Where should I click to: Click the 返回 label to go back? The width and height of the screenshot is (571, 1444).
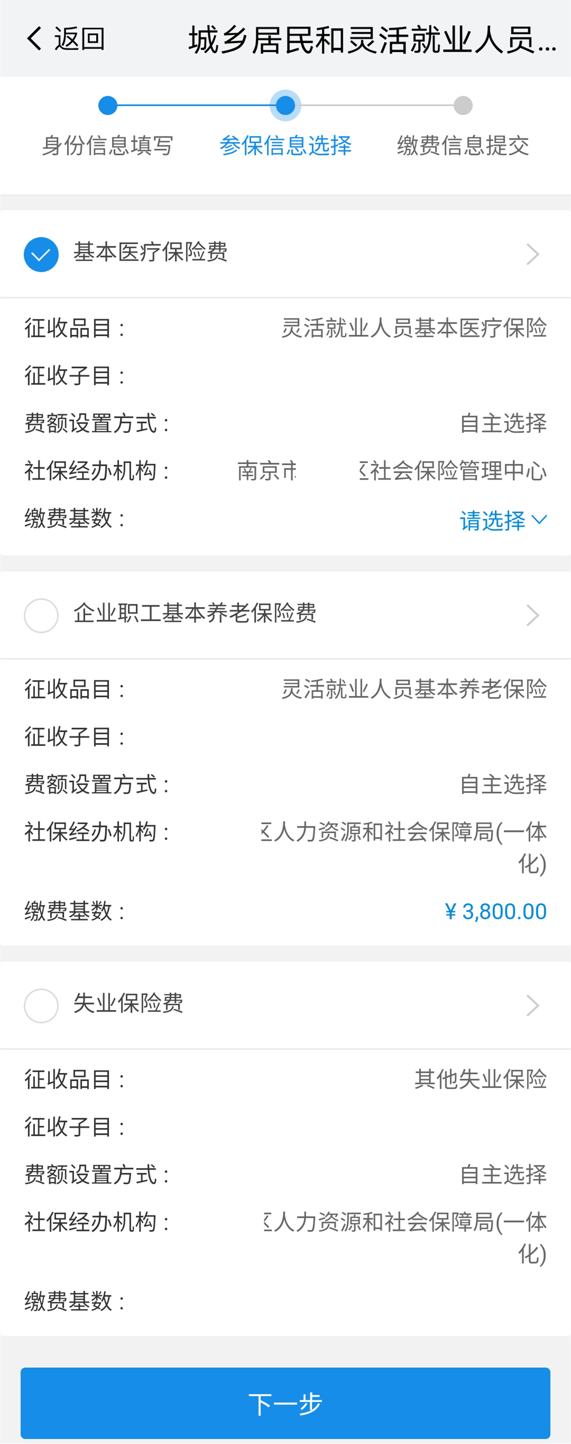(79, 39)
